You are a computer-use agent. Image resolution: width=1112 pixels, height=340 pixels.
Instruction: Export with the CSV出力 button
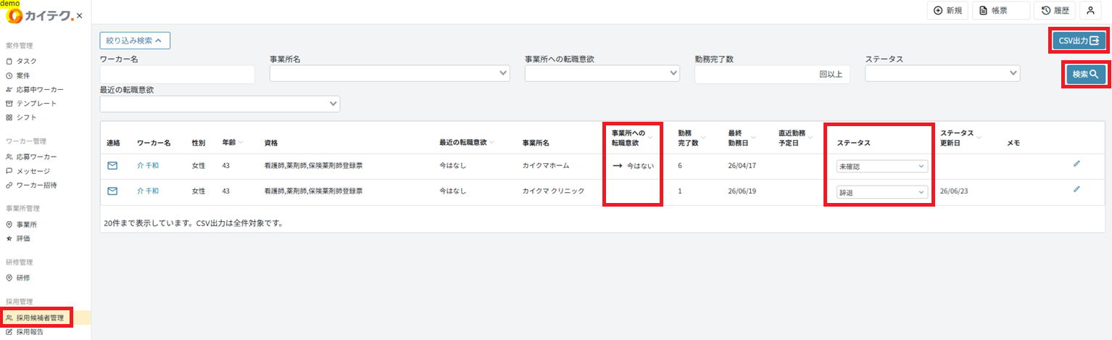[1079, 41]
